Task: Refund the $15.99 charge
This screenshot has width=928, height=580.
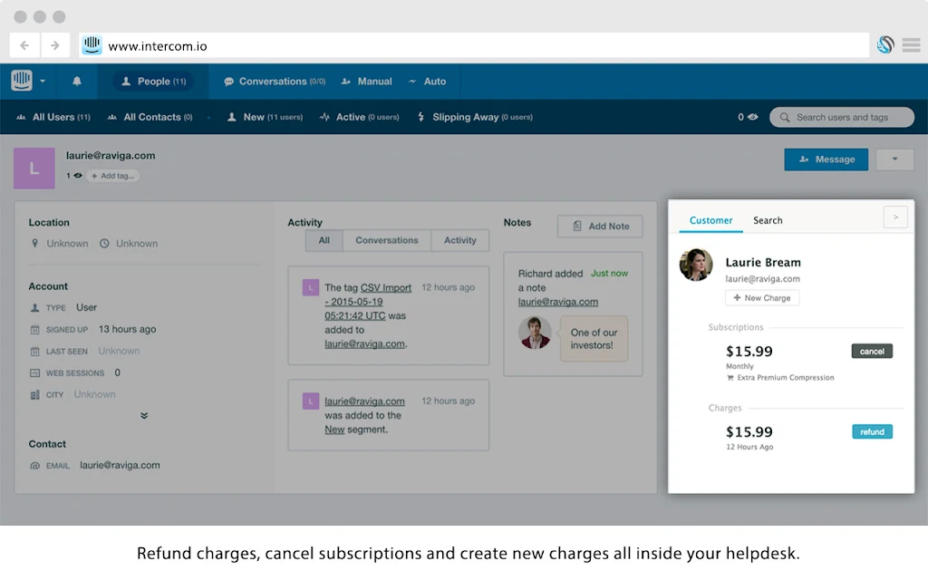Action: (x=872, y=431)
